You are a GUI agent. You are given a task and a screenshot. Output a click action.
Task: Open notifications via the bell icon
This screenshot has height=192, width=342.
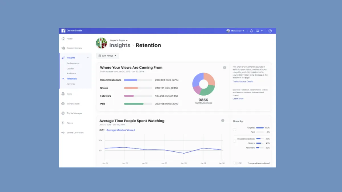click(x=251, y=31)
